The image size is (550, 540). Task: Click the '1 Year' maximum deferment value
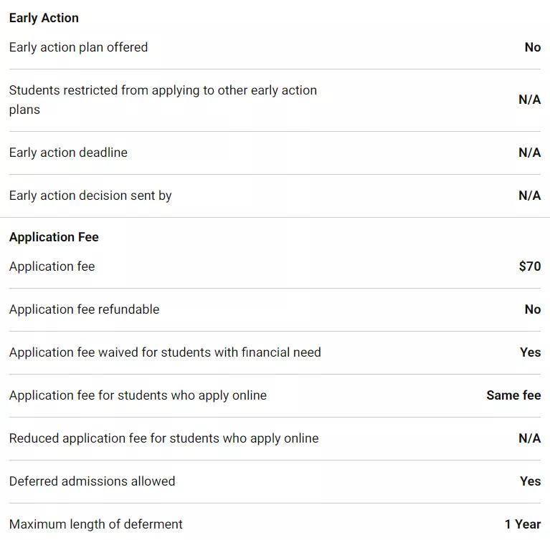click(523, 524)
